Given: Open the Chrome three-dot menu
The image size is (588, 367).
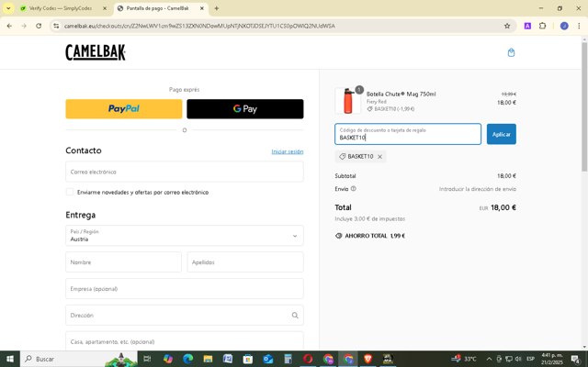Looking at the screenshot, I should coord(579,26).
